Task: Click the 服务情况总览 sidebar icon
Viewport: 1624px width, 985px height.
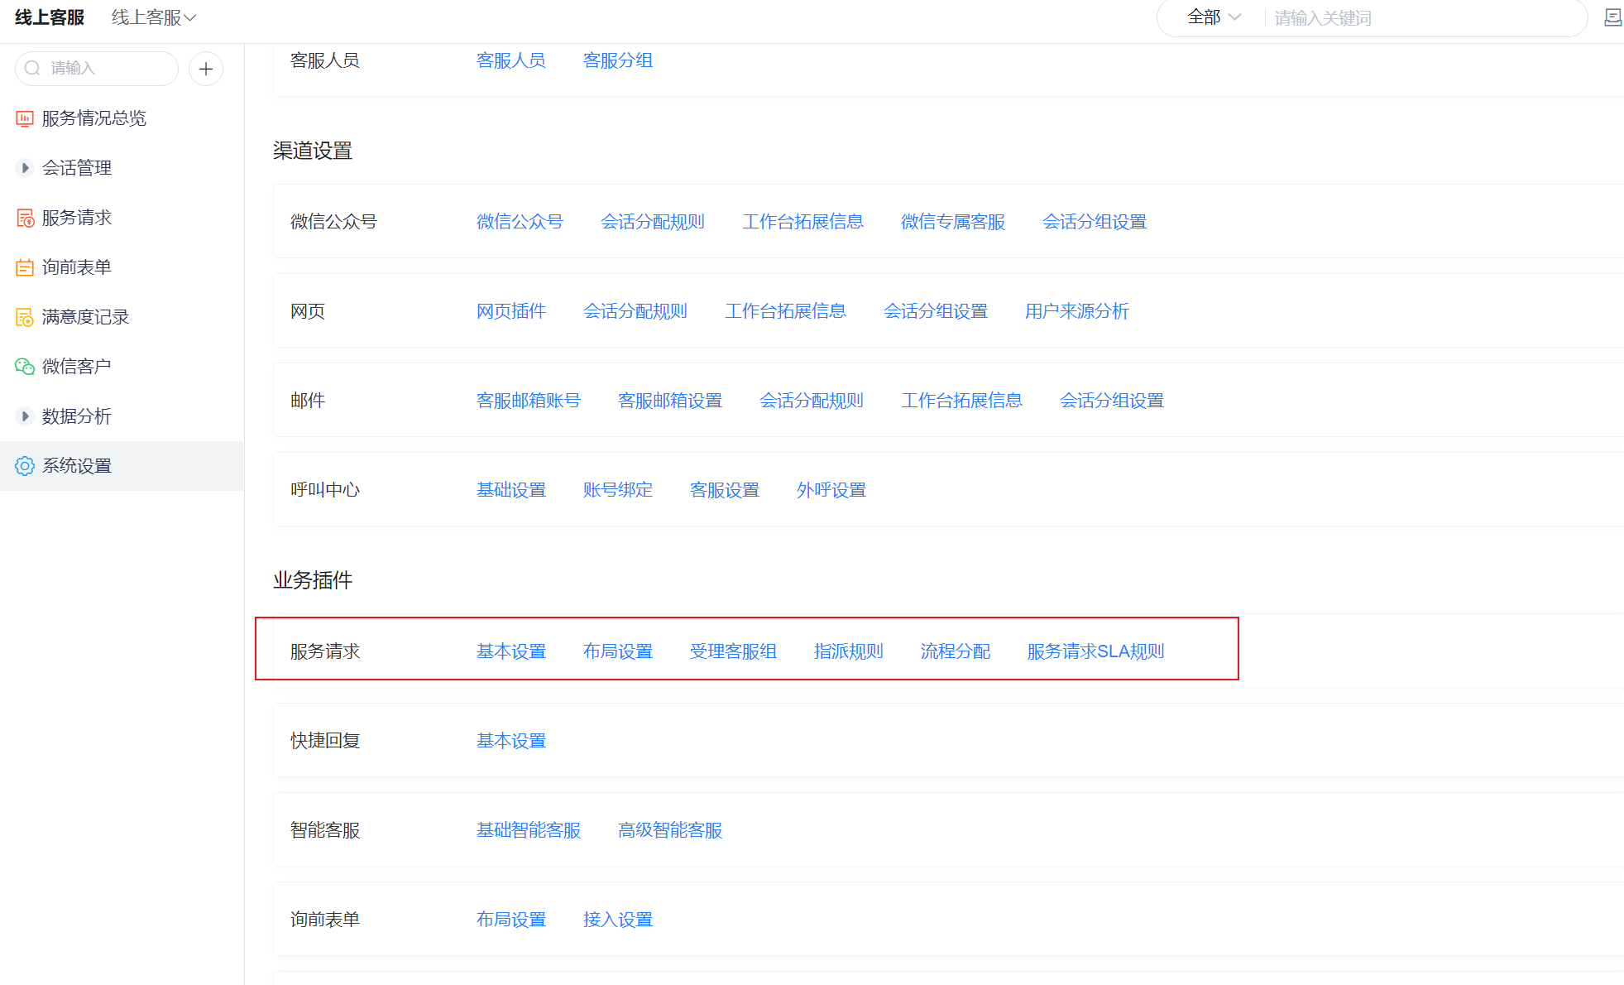Action: [25, 118]
